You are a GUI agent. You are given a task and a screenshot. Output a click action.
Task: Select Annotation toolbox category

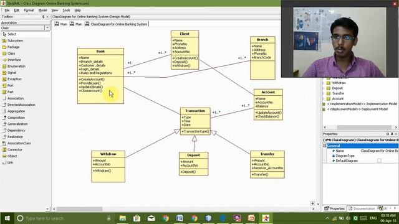tap(25, 23)
